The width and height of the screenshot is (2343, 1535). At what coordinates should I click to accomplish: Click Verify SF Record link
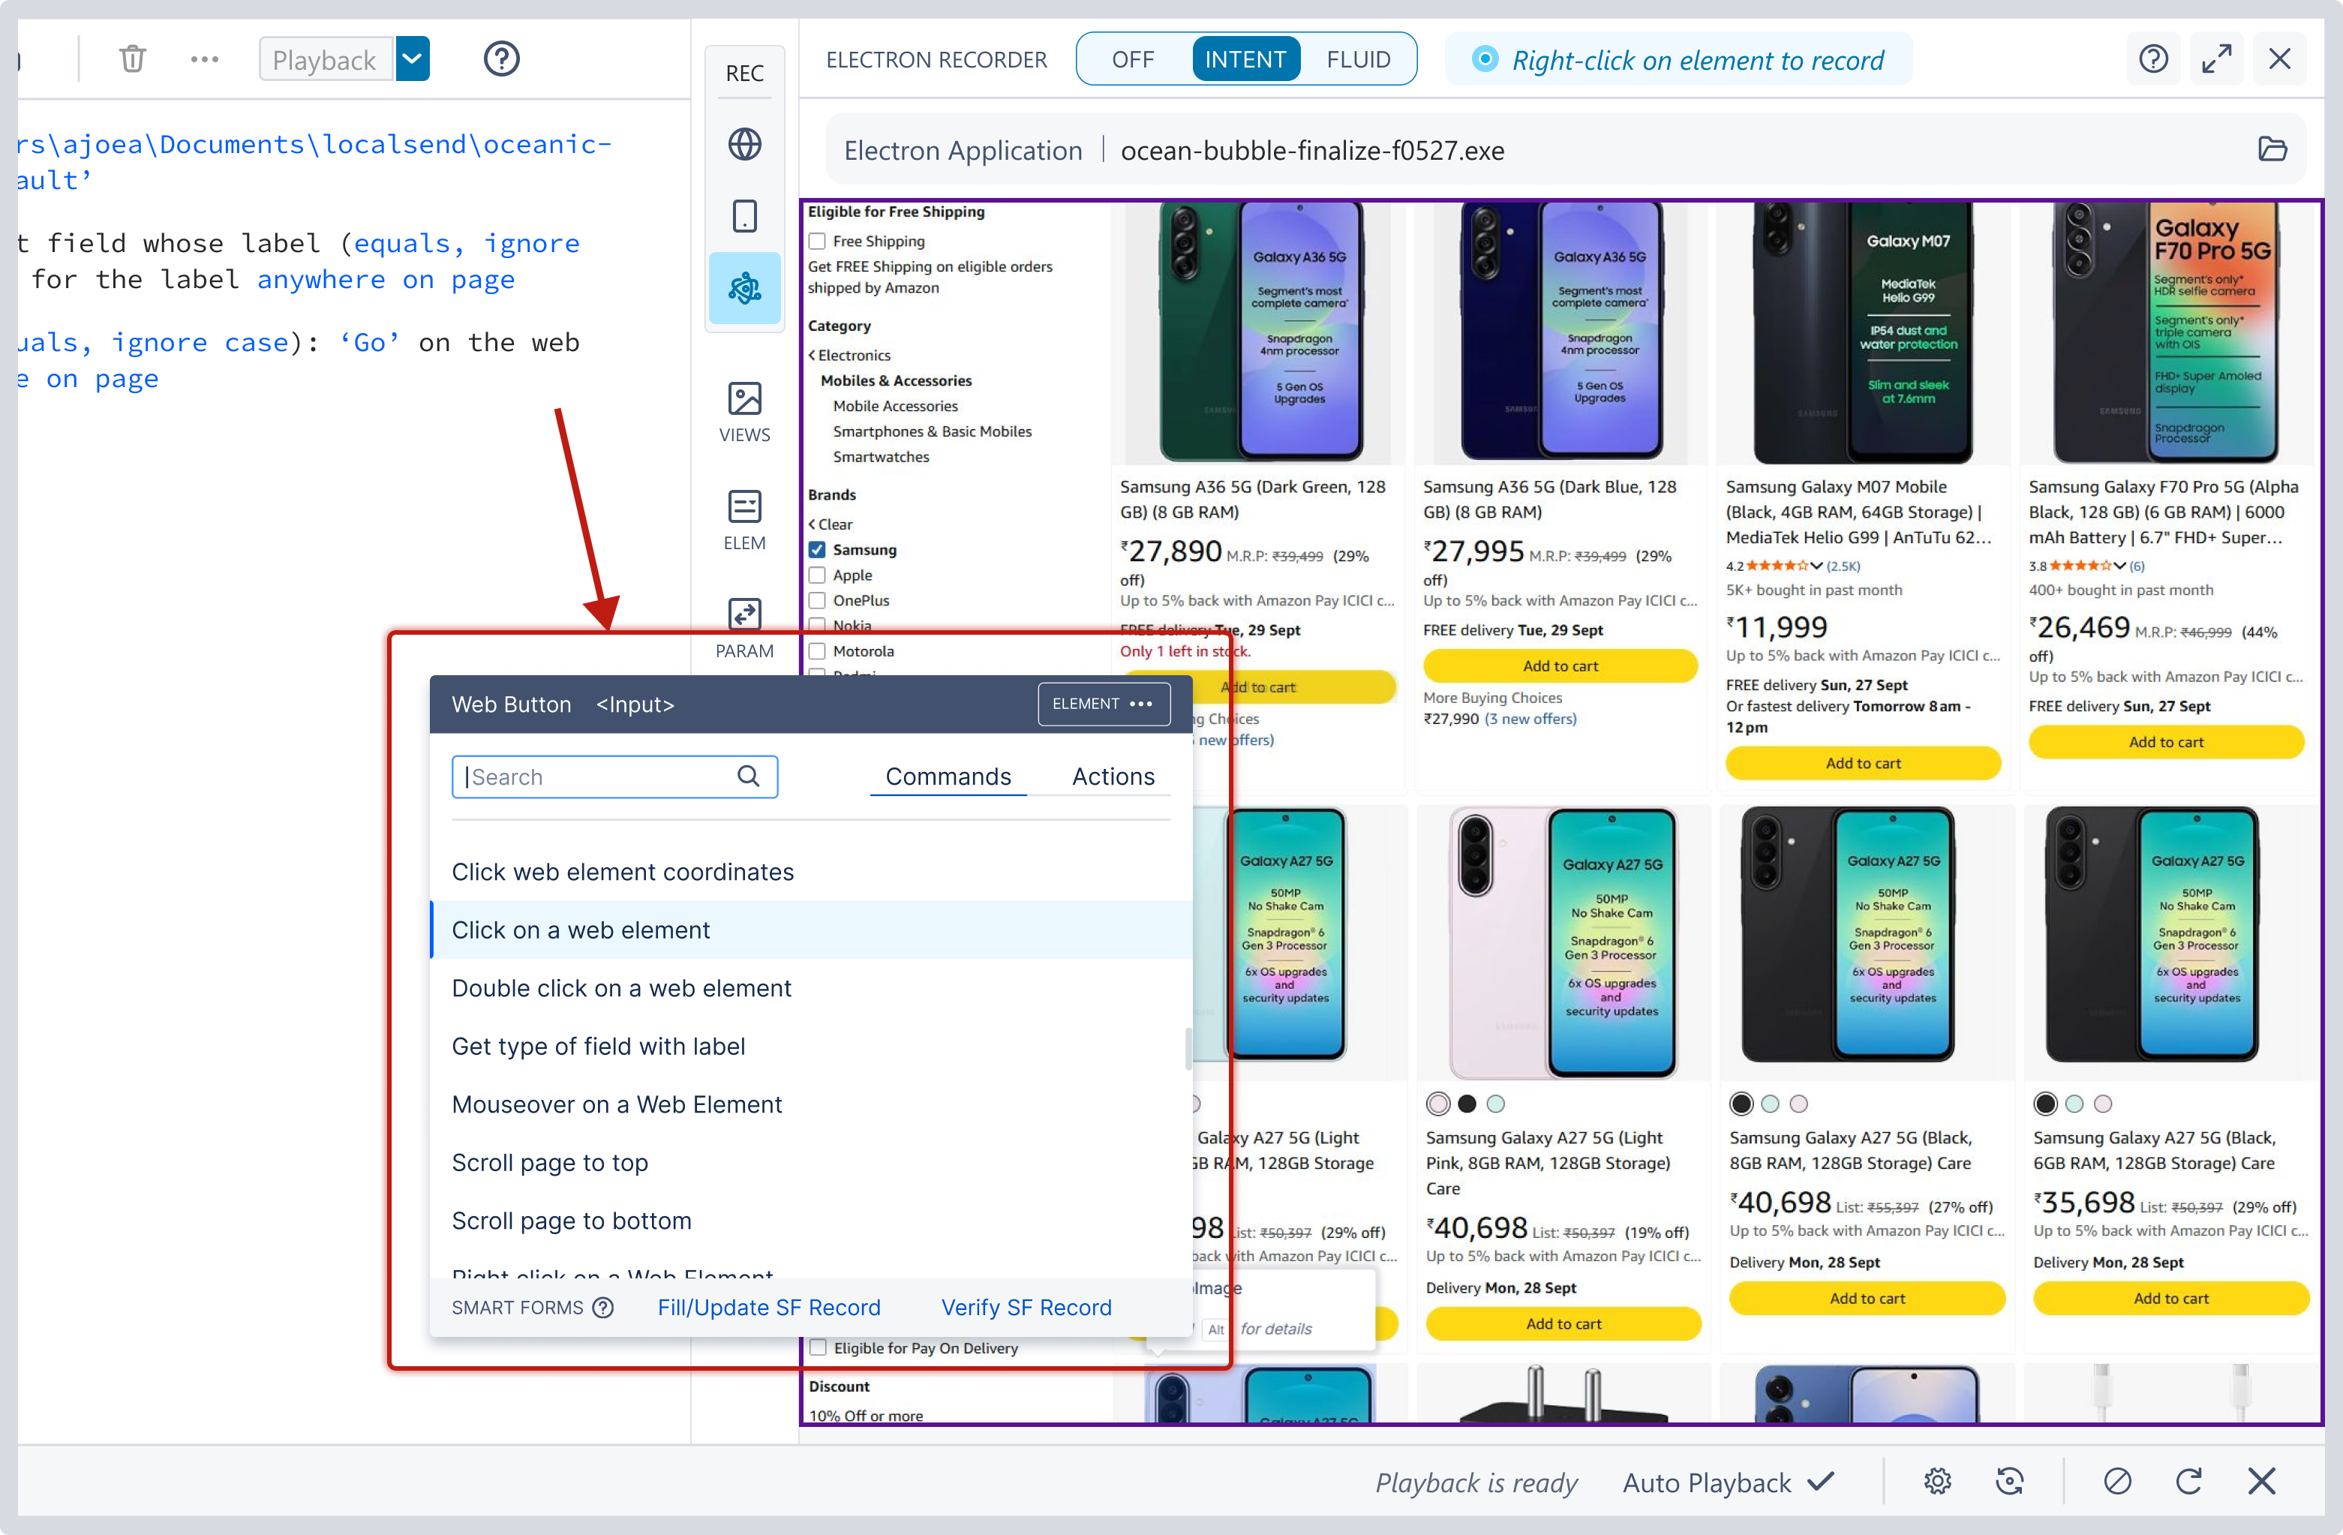(1026, 1308)
